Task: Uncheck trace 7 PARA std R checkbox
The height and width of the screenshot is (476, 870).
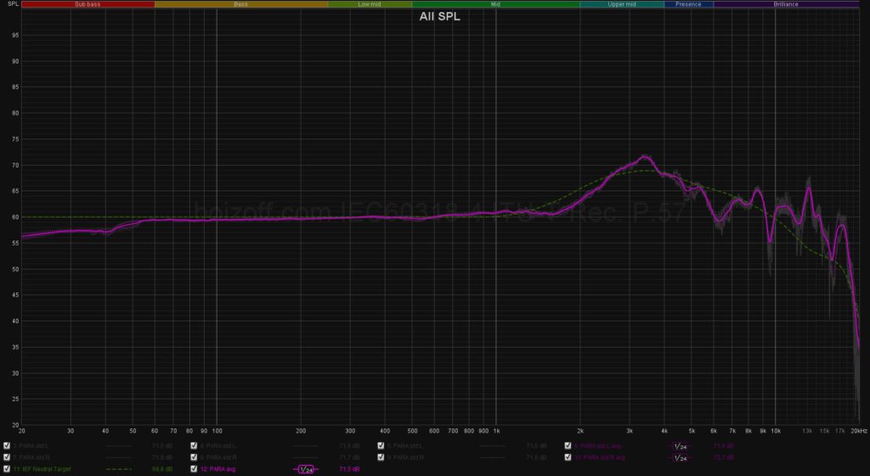Action: coord(7,457)
